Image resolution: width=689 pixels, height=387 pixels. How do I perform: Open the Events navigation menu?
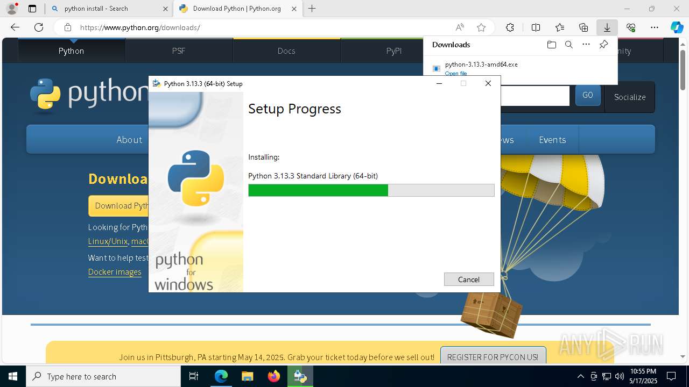coord(552,140)
